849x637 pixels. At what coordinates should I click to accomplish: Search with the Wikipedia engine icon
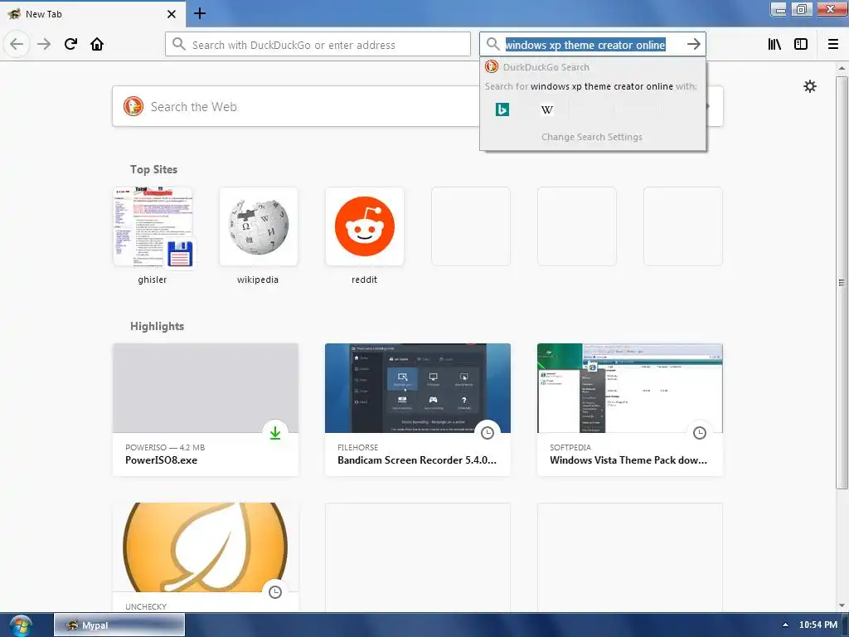coord(547,110)
